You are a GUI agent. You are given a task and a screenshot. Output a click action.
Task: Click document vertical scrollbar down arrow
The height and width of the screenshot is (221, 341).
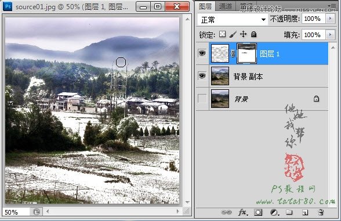pos(187,202)
